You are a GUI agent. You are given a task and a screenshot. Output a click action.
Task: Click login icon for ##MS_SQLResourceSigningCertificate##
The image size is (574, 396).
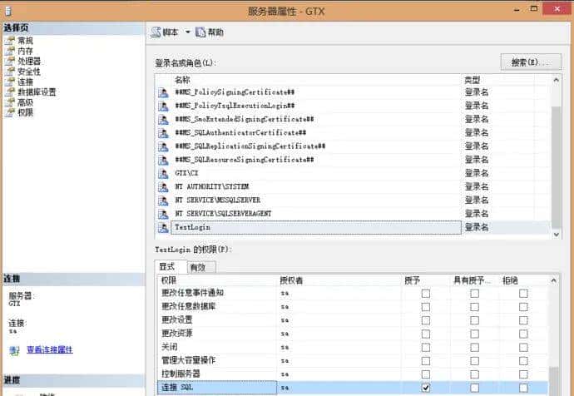(163, 161)
